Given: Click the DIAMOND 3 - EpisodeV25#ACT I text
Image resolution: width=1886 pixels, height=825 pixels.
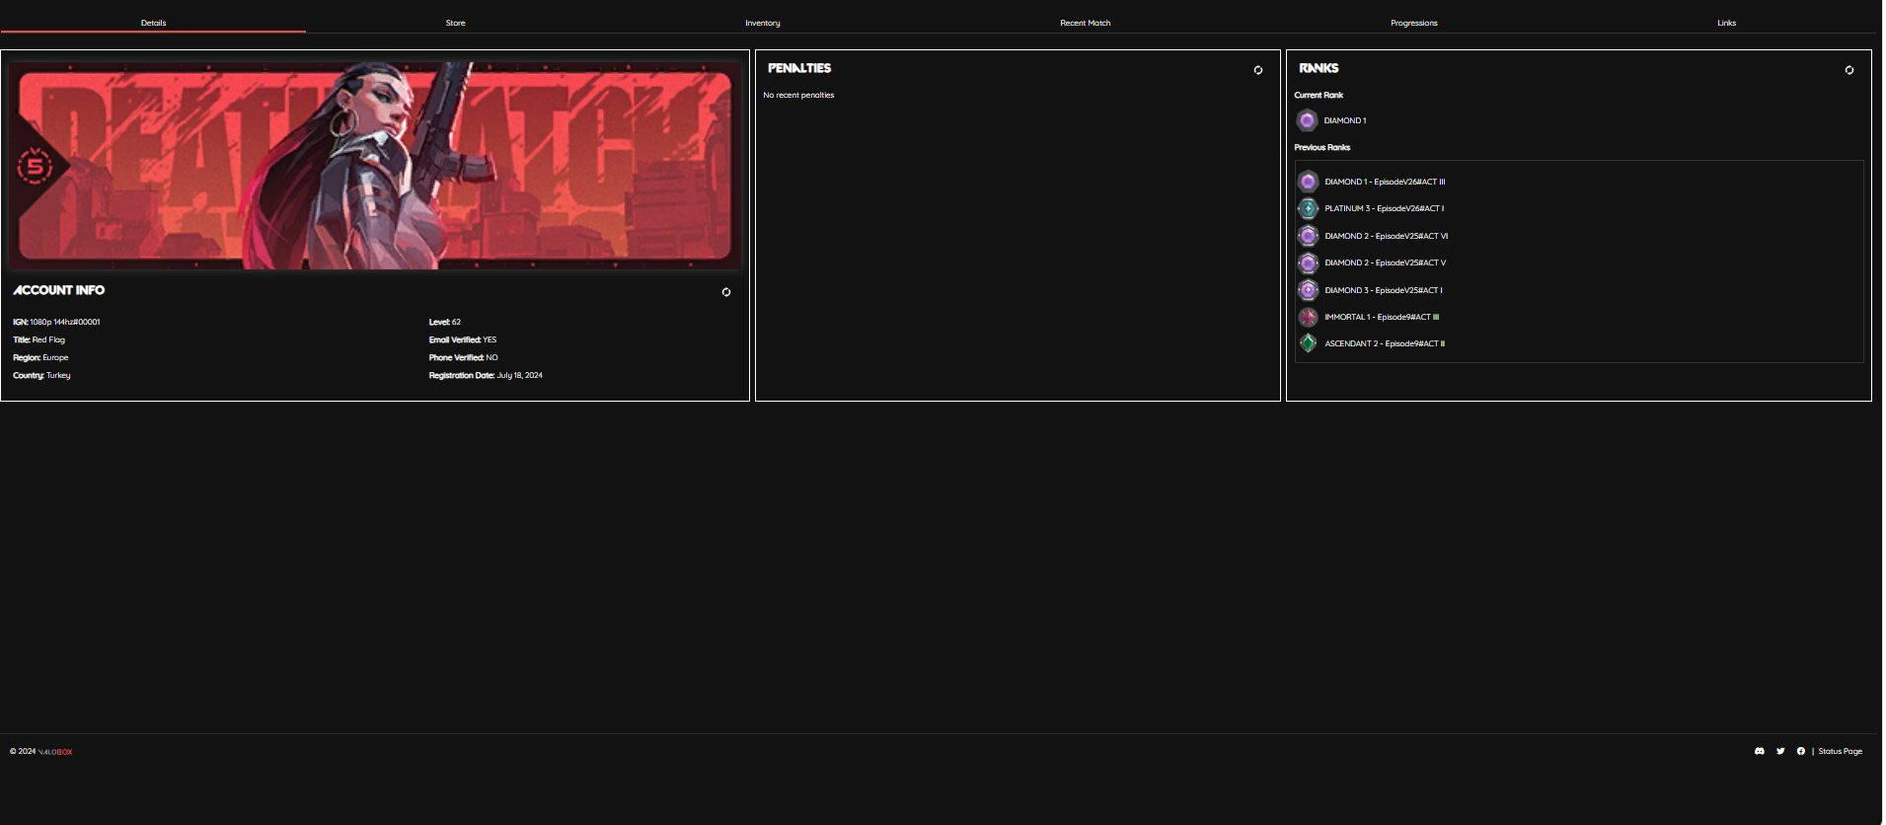Looking at the screenshot, I should tap(1384, 290).
